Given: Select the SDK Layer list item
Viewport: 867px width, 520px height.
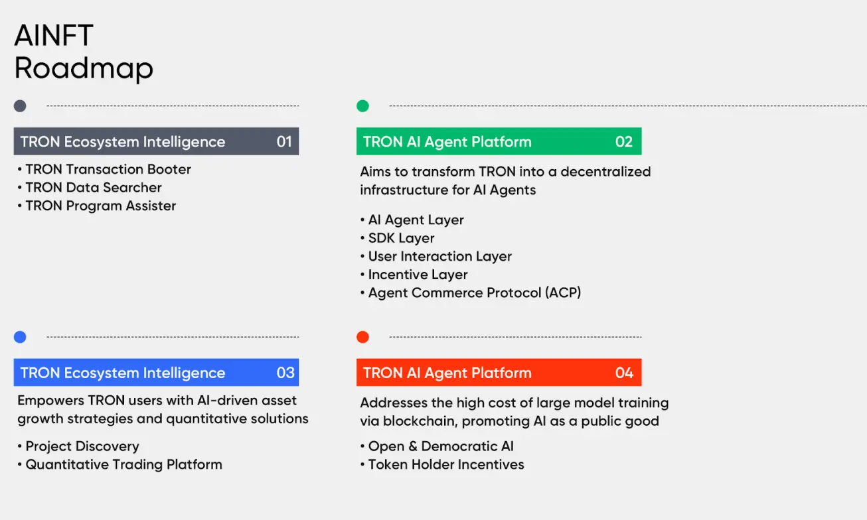Looking at the screenshot, I should click(x=401, y=238).
